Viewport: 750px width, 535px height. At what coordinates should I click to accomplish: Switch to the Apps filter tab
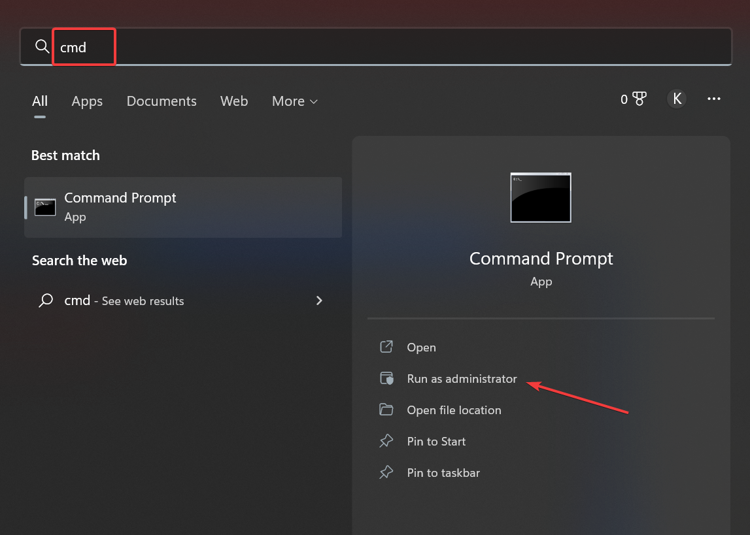[87, 101]
